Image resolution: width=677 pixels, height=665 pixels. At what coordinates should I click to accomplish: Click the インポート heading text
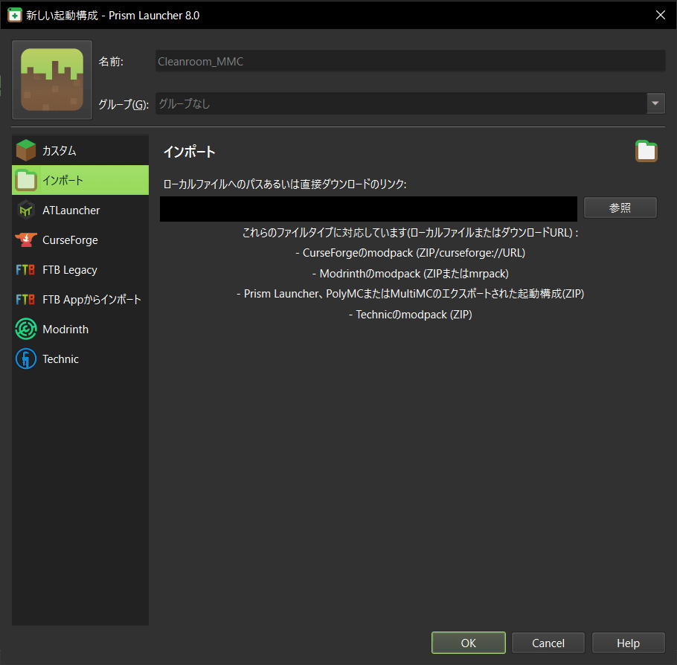pyautogui.click(x=189, y=152)
